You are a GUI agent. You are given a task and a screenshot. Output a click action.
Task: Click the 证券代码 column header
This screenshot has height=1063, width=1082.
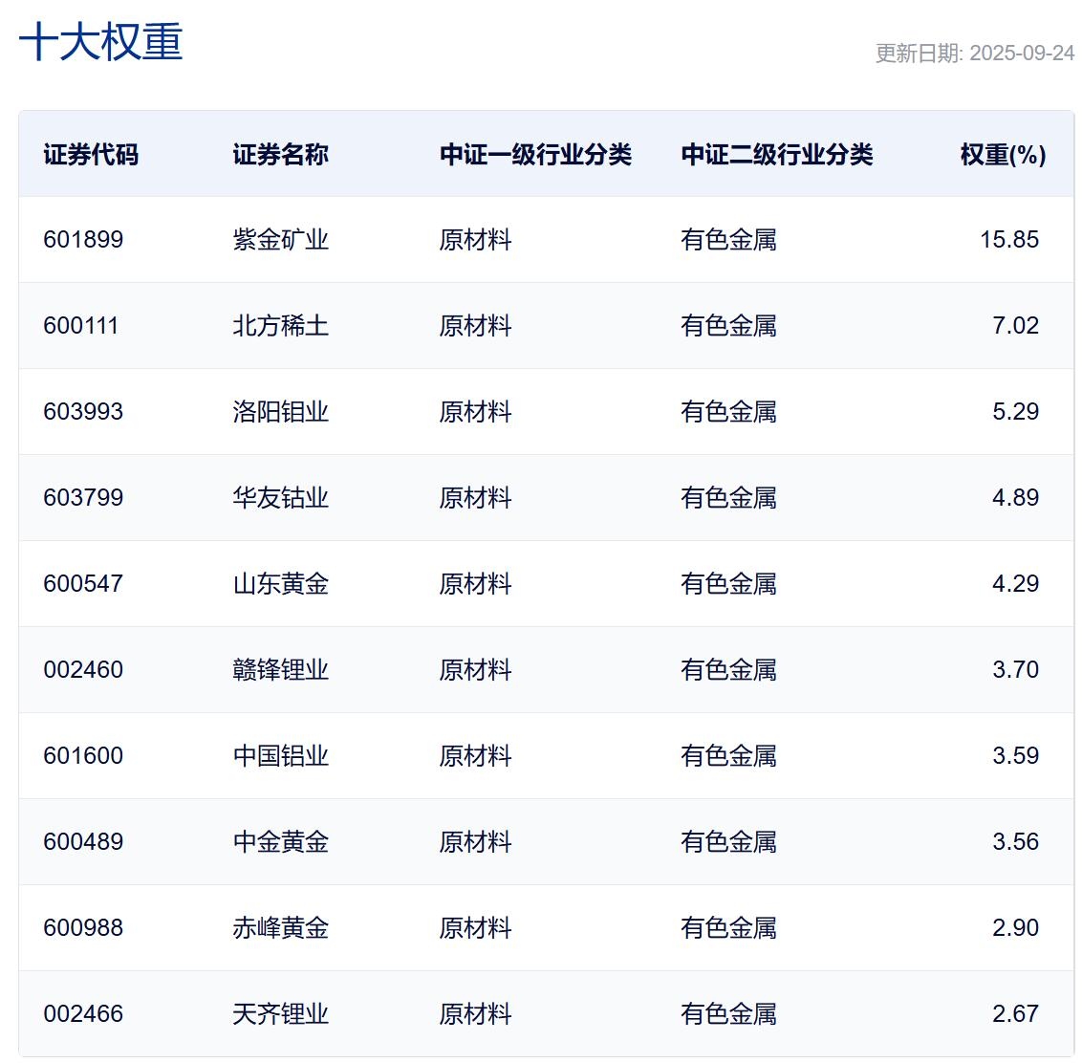pos(91,154)
